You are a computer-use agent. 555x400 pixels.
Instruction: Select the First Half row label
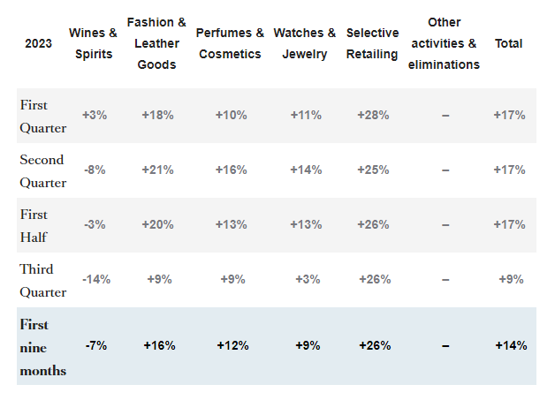click(x=35, y=225)
